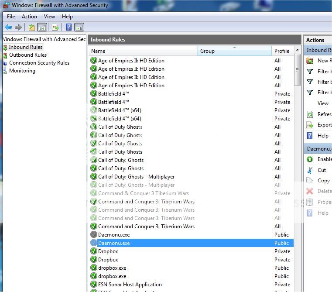
Task: Open the File menu
Action: (x=11, y=17)
